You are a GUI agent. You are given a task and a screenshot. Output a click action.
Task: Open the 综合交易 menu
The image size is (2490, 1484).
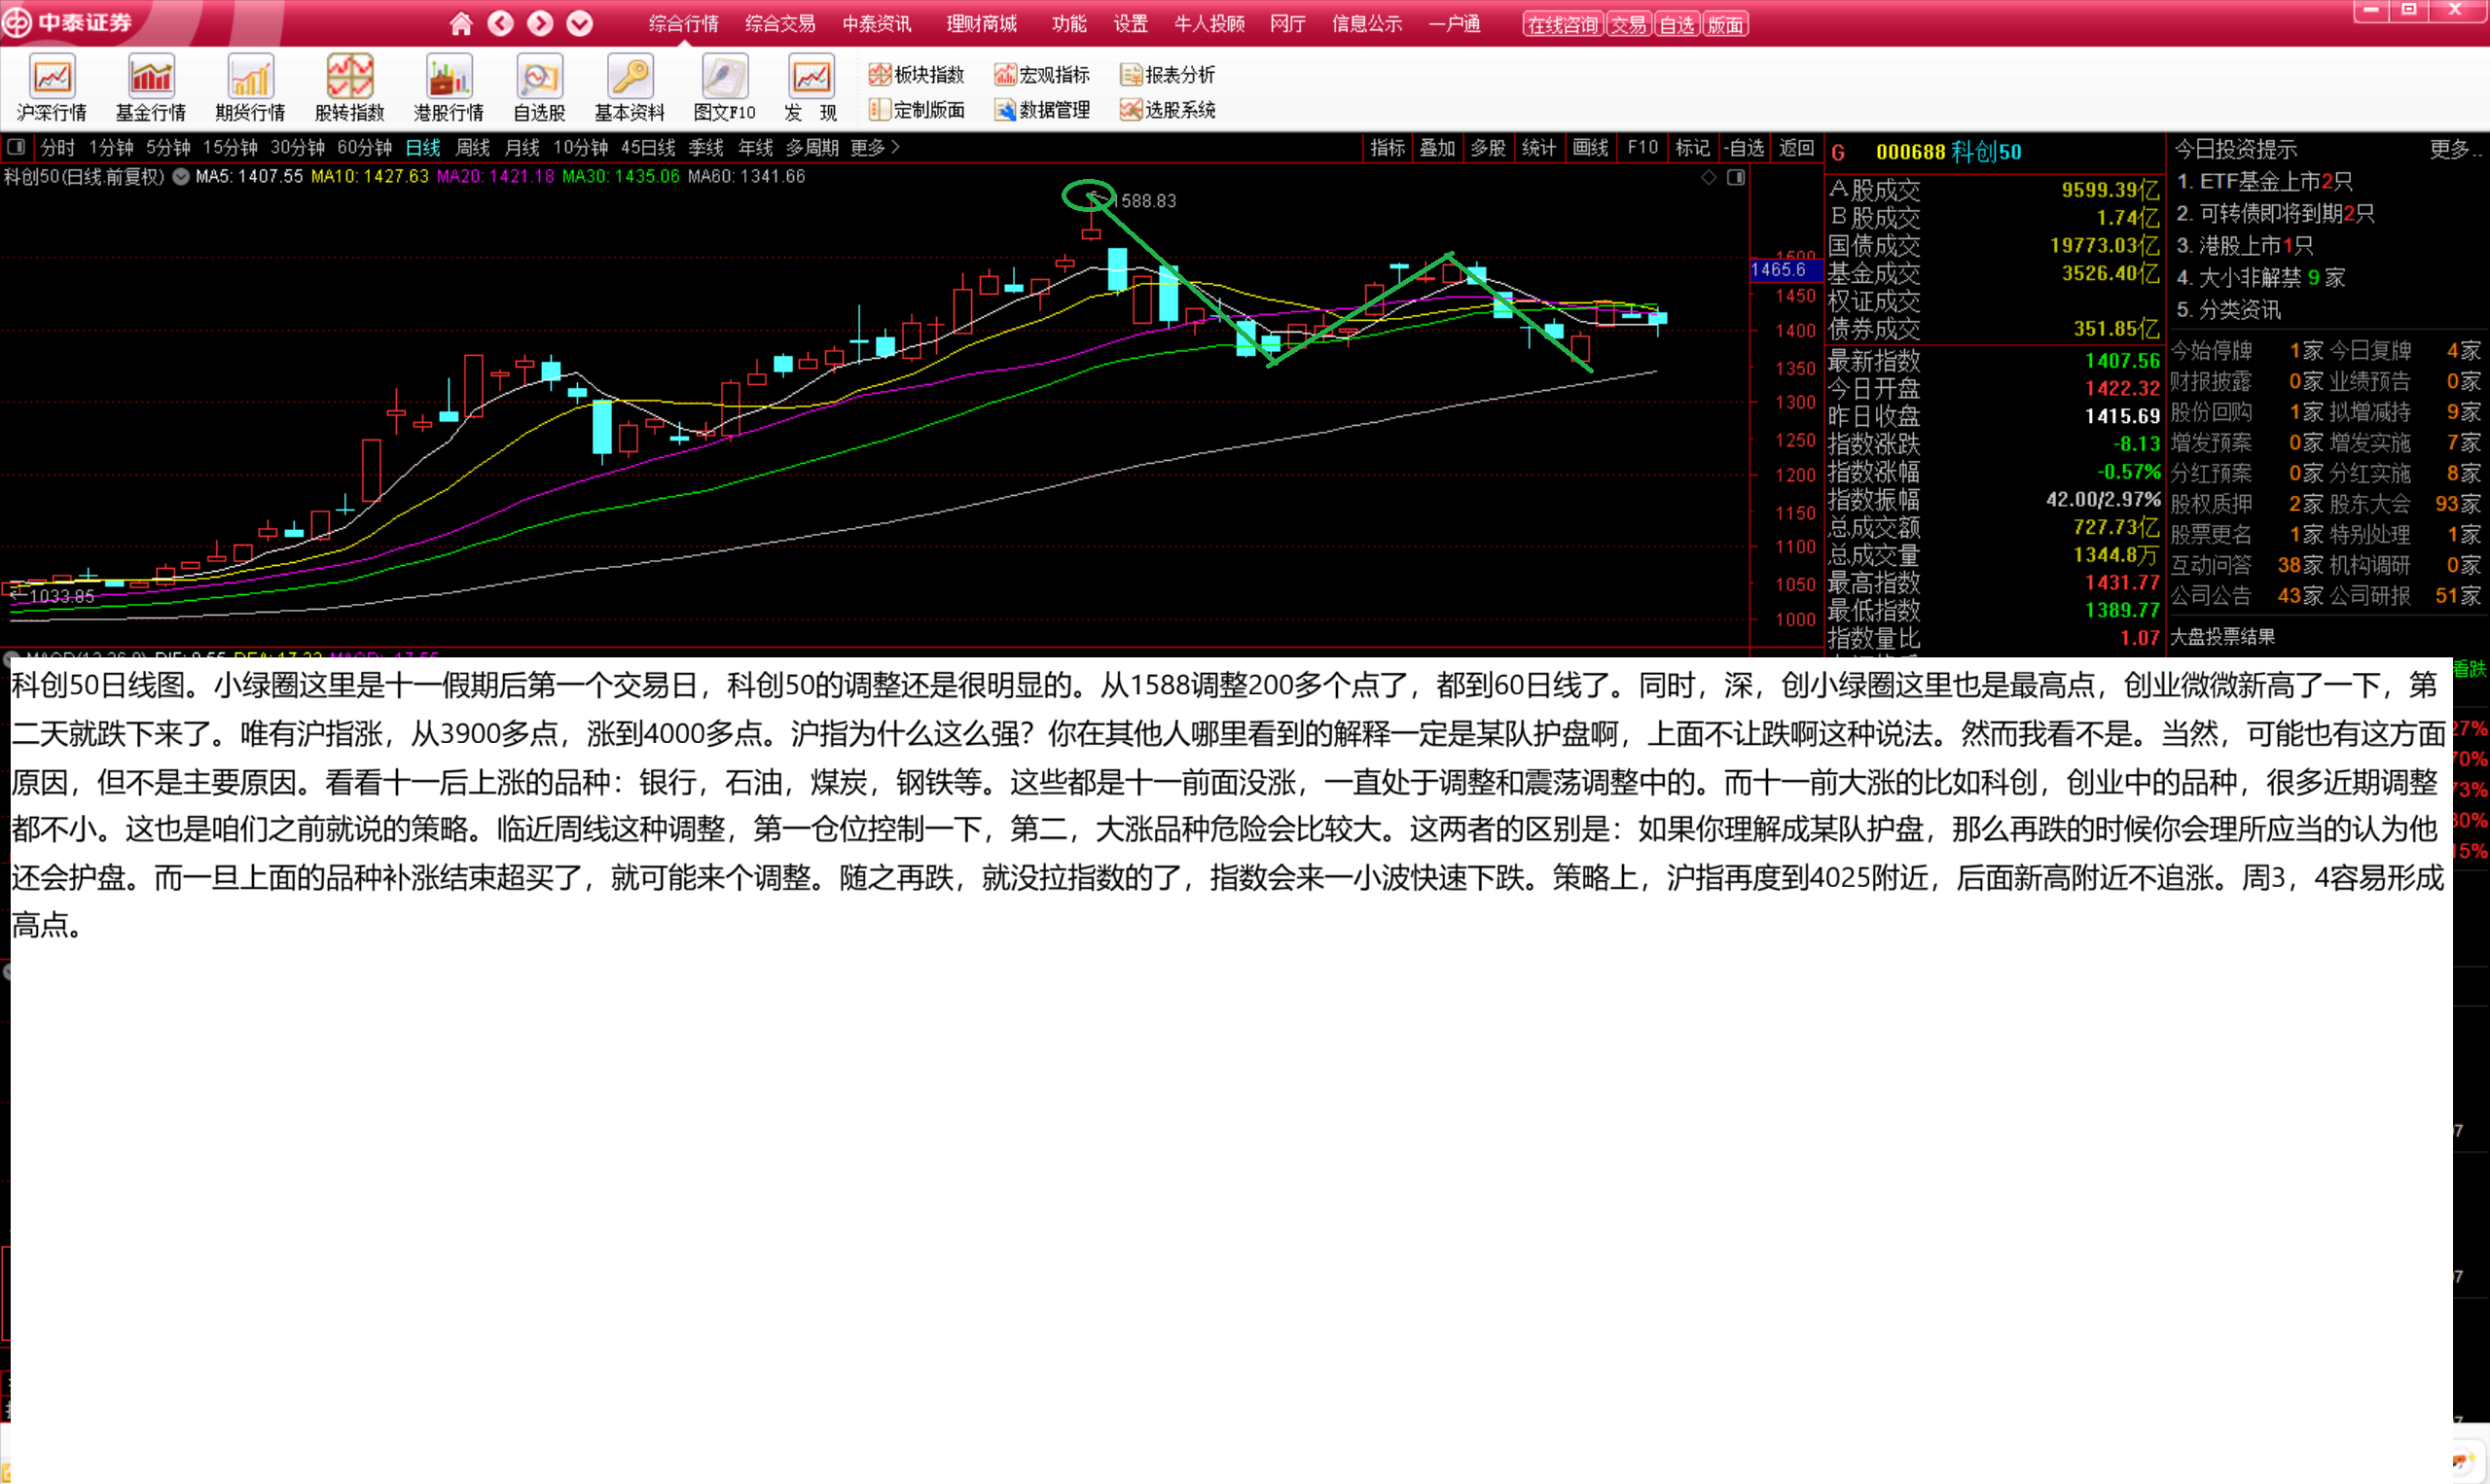pos(779,23)
